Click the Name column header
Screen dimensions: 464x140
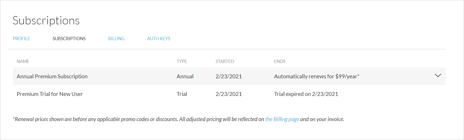pyautogui.click(x=23, y=61)
